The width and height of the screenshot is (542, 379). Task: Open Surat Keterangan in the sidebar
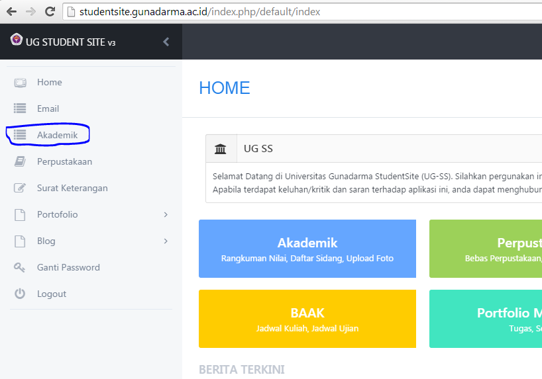click(72, 188)
